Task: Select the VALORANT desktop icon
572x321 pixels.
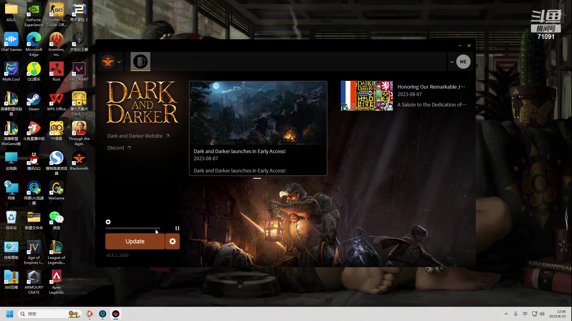Action: click(x=79, y=72)
